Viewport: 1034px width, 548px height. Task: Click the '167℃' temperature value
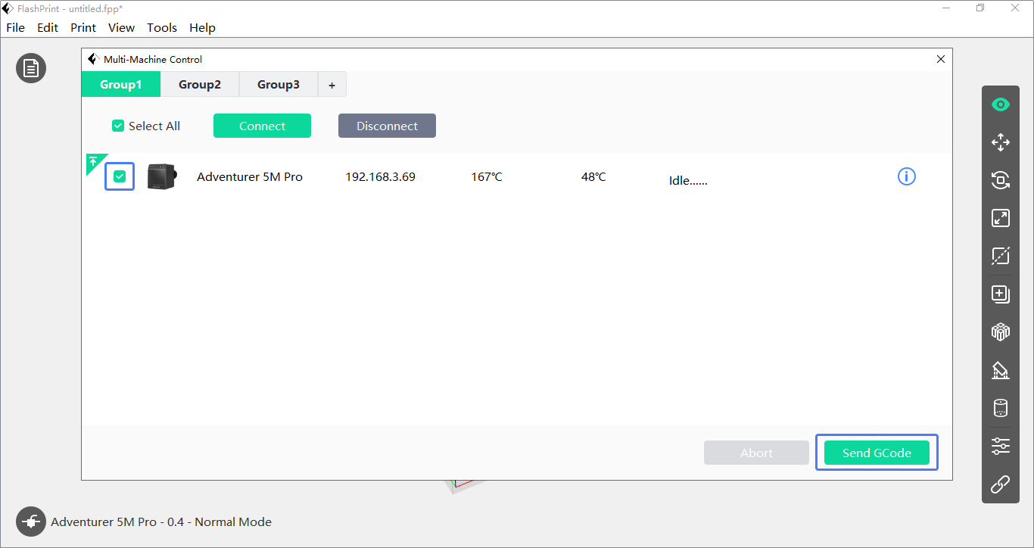(486, 177)
